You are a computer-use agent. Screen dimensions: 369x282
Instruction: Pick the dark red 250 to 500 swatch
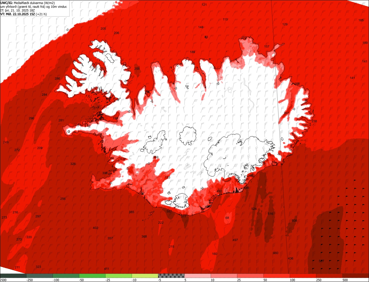329,276
